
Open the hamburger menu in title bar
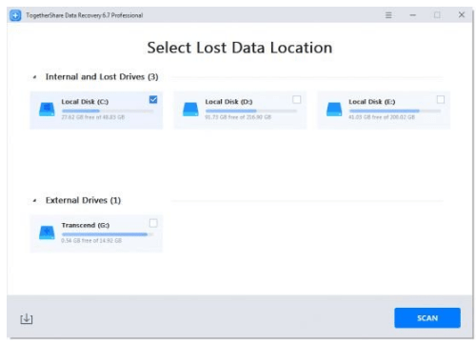(388, 15)
